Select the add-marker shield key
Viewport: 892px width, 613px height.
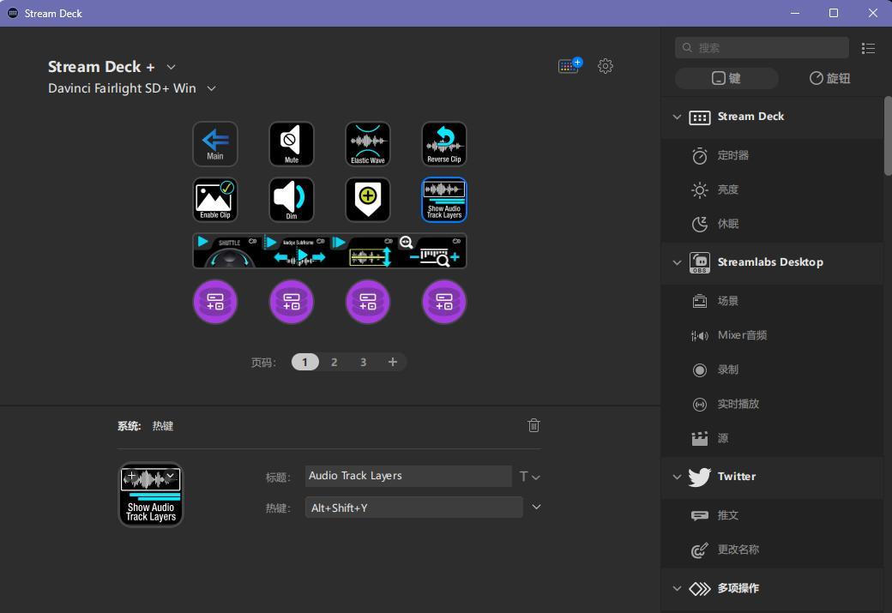(x=367, y=200)
